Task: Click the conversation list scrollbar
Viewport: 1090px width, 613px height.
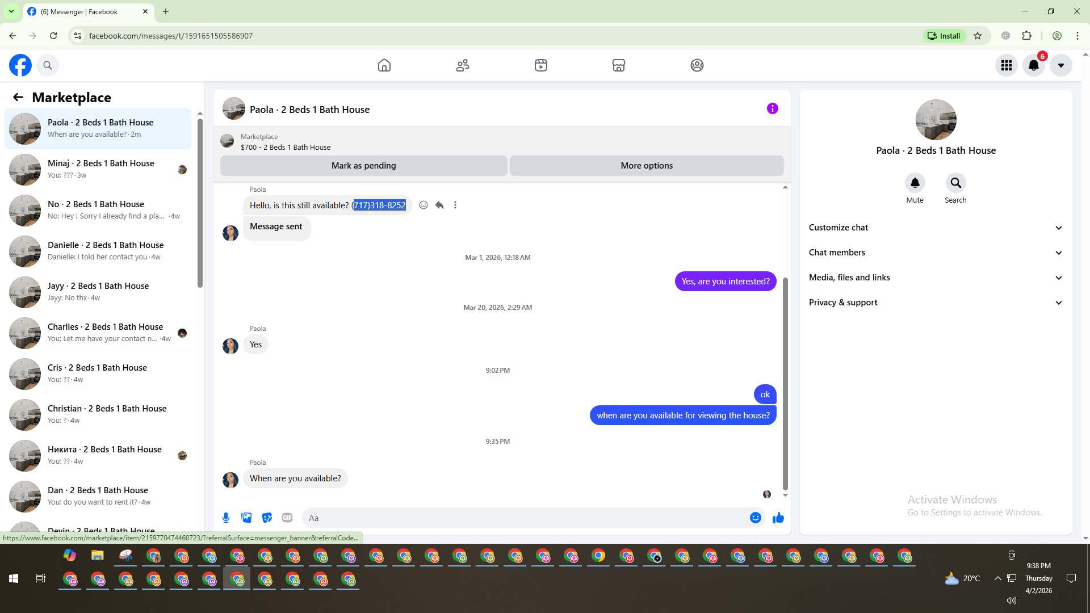Action: [200, 203]
